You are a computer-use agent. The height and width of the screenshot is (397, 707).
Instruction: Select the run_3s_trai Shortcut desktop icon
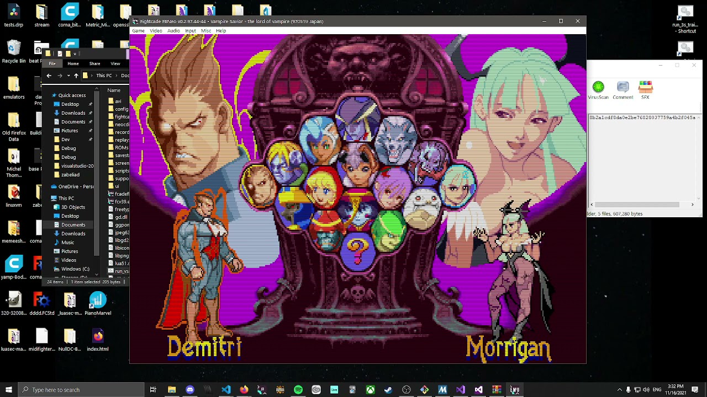click(685, 20)
